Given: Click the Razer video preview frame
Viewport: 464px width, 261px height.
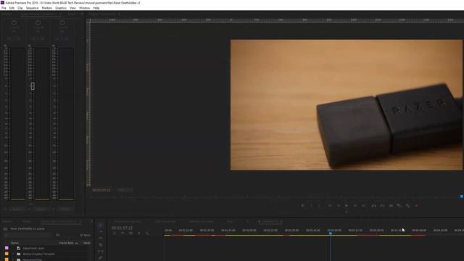Looking at the screenshot, I should pos(347,105).
